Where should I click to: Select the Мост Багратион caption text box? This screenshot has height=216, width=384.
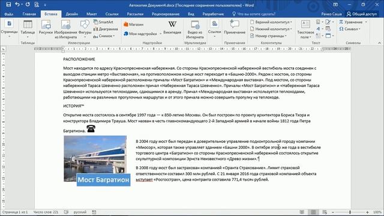pos(103,180)
